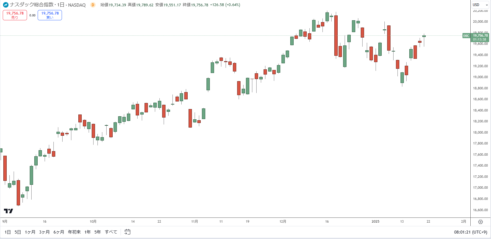The height and width of the screenshot is (239, 491).
Task: Click the 12月 label on the time axis
Action: (x=283, y=221)
